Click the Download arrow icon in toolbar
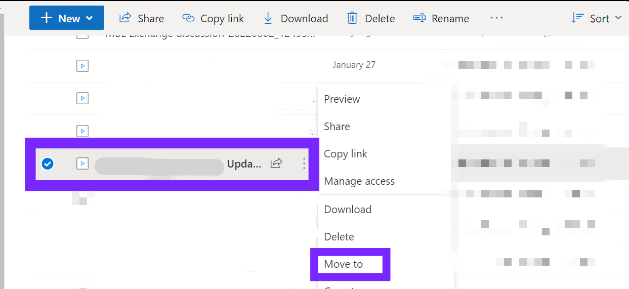This screenshot has height=289, width=629. [268, 18]
